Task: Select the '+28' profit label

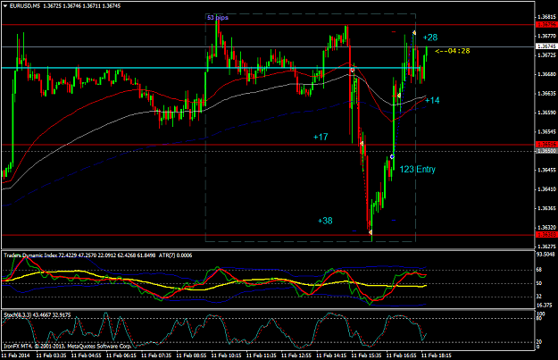Action: pyautogui.click(x=430, y=38)
